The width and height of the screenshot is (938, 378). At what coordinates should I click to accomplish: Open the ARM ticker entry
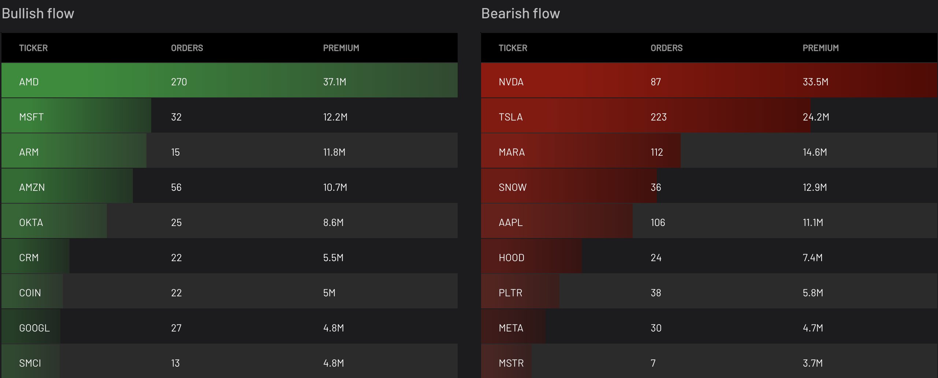pos(29,152)
